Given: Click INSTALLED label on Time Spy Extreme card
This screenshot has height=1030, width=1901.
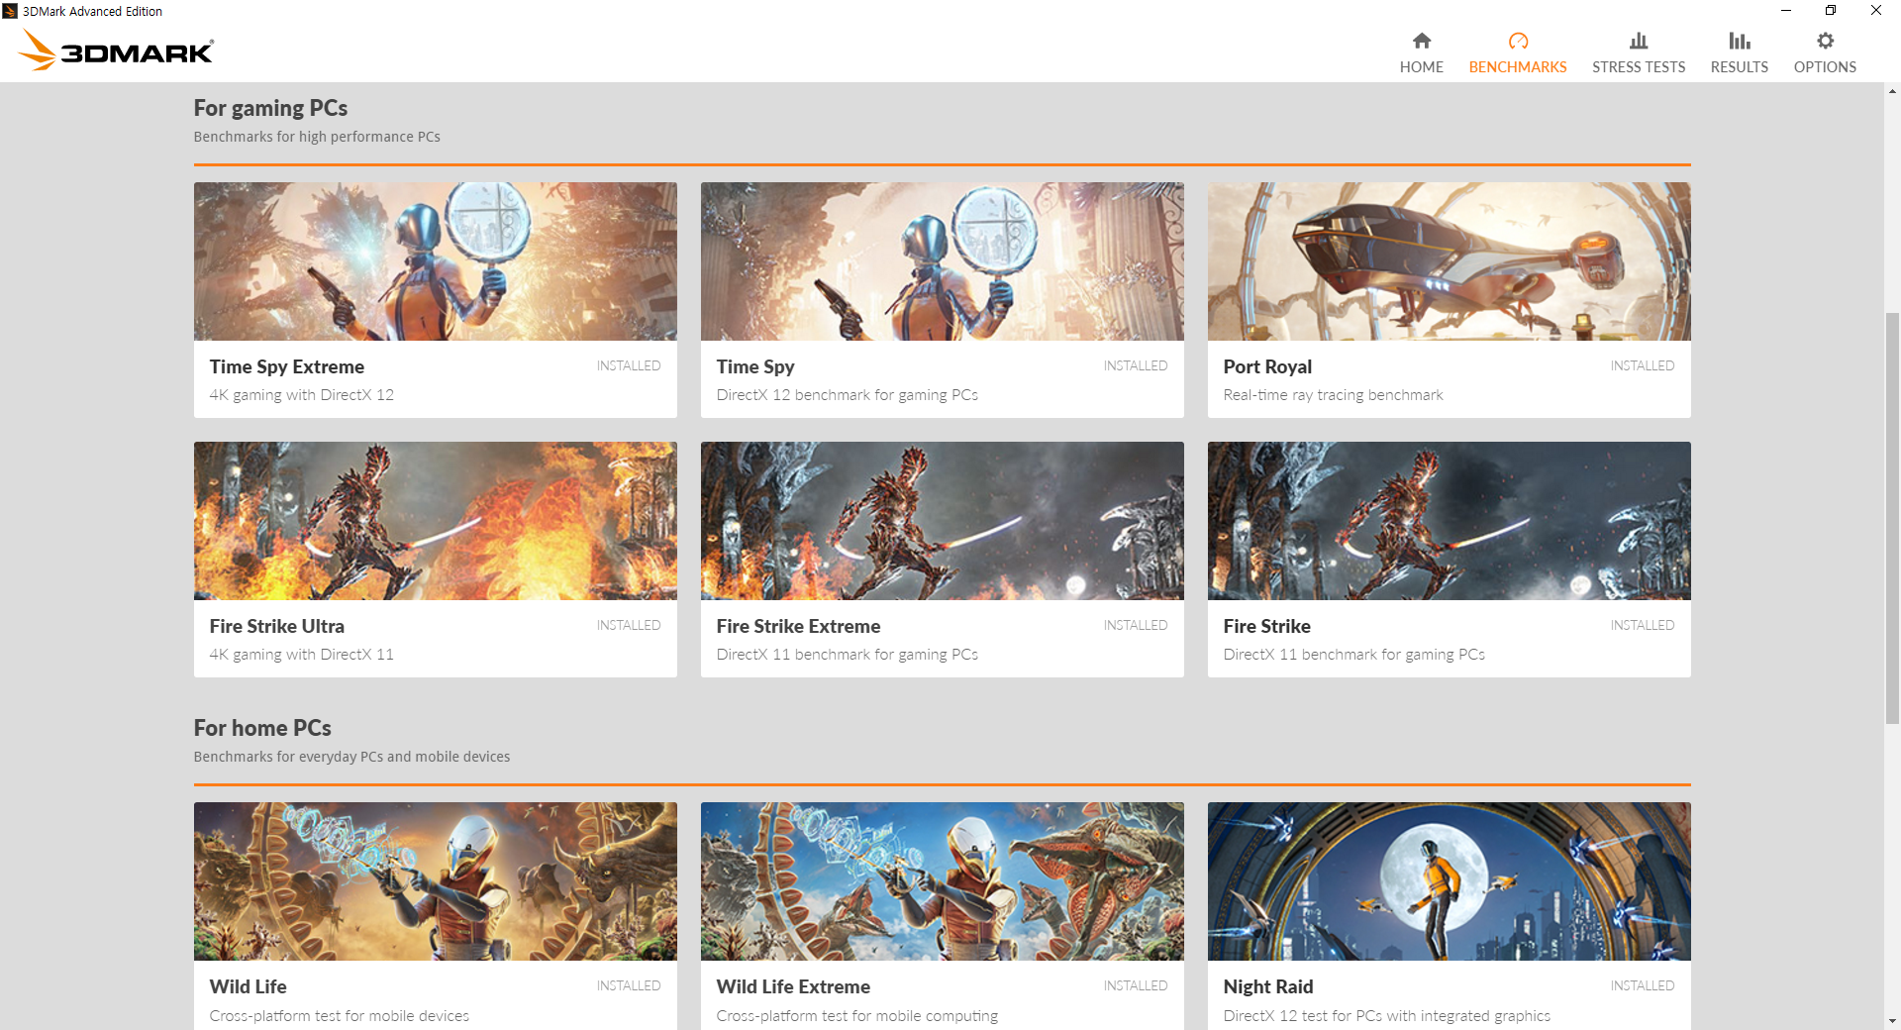Looking at the screenshot, I should click(x=629, y=366).
